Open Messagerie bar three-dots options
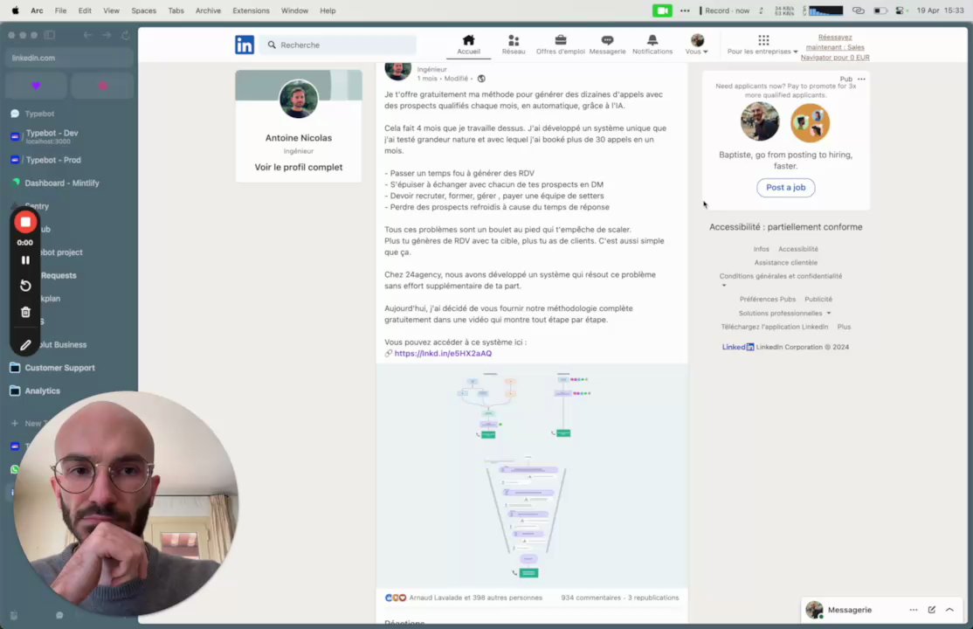This screenshot has width=973, height=629. pyautogui.click(x=914, y=610)
